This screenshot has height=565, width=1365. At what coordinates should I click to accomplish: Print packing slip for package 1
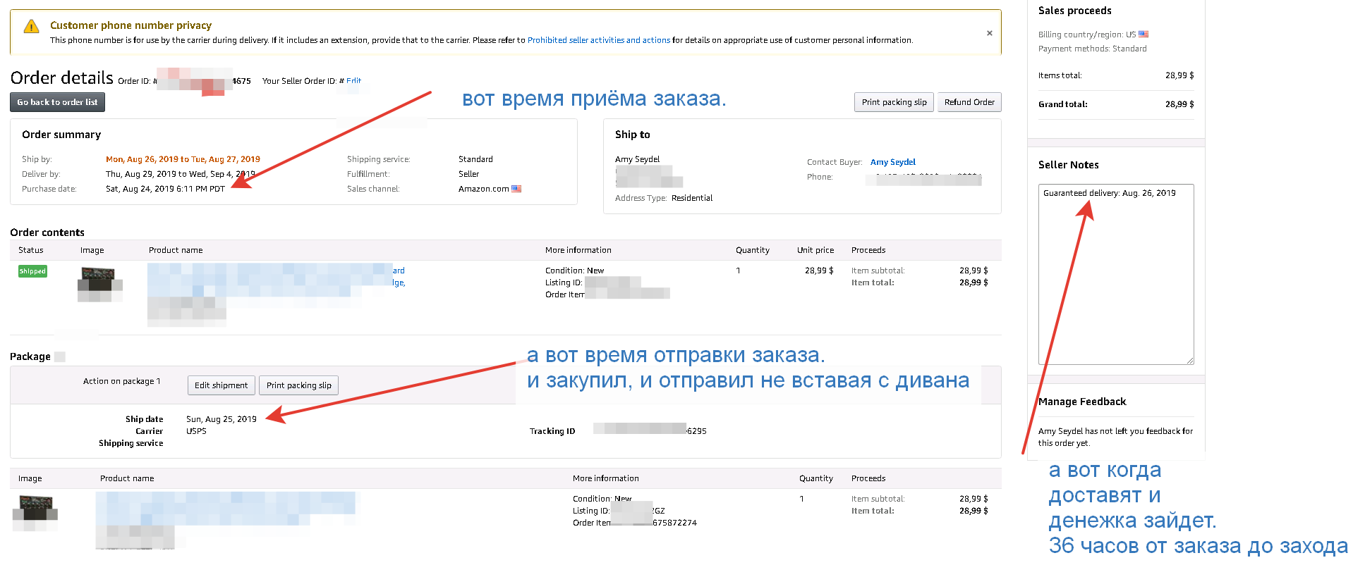[x=298, y=385]
